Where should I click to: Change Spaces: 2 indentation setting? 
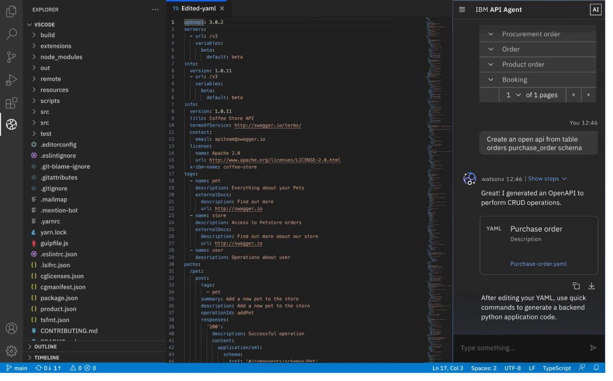484,368
